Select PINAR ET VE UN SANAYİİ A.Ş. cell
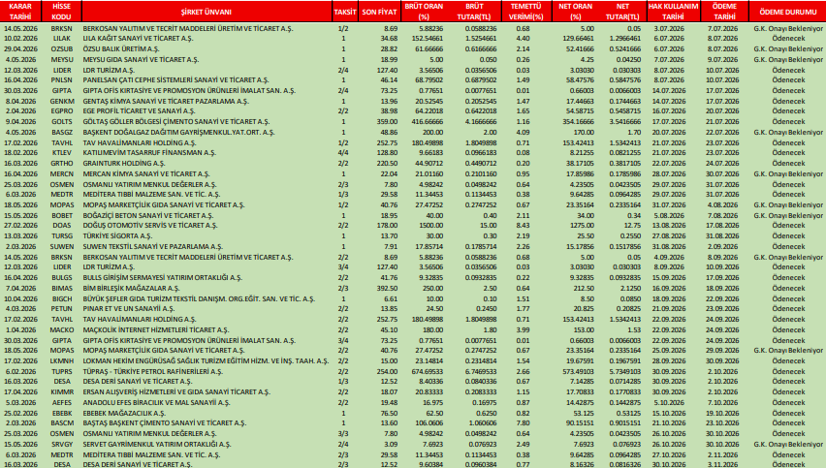The height and width of the screenshot is (468, 826). (129, 308)
